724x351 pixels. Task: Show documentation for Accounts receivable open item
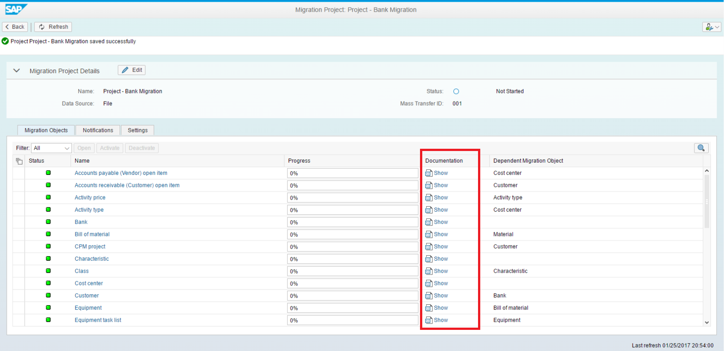pos(437,185)
